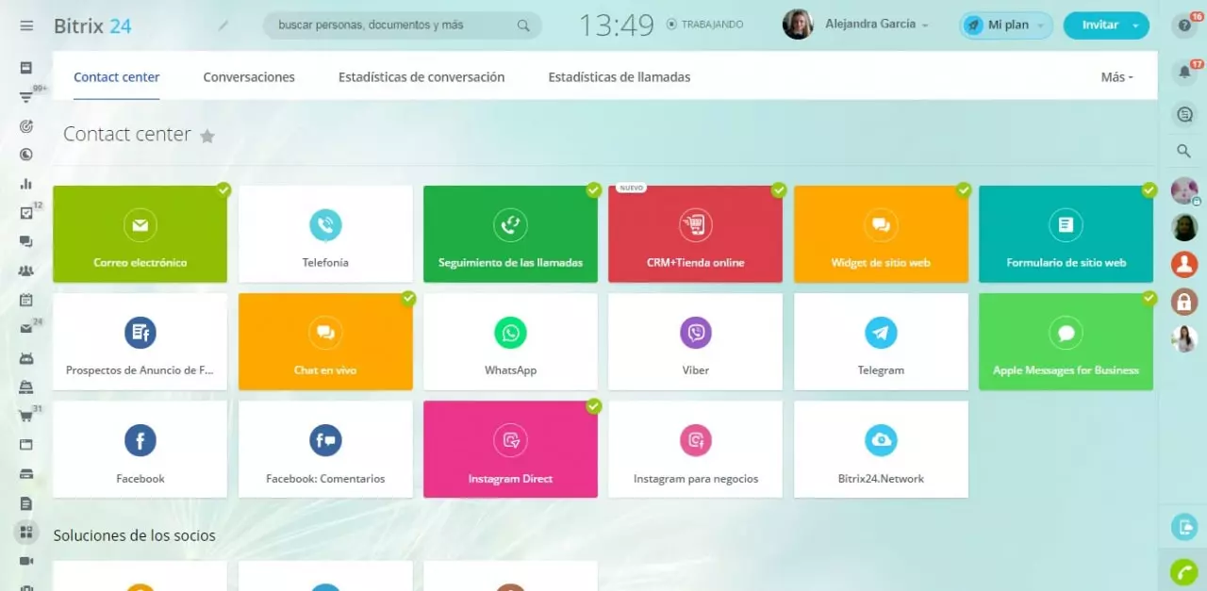This screenshot has height=591, width=1207.
Task: Open the Instagram para negocios tile
Action: click(696, 450)
